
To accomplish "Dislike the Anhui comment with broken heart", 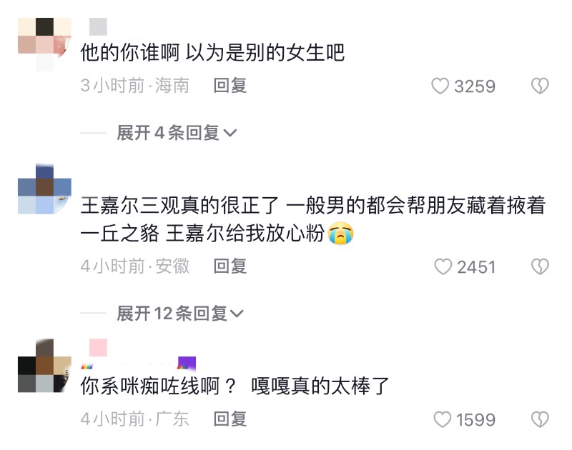I will click(x=540, y=266).
